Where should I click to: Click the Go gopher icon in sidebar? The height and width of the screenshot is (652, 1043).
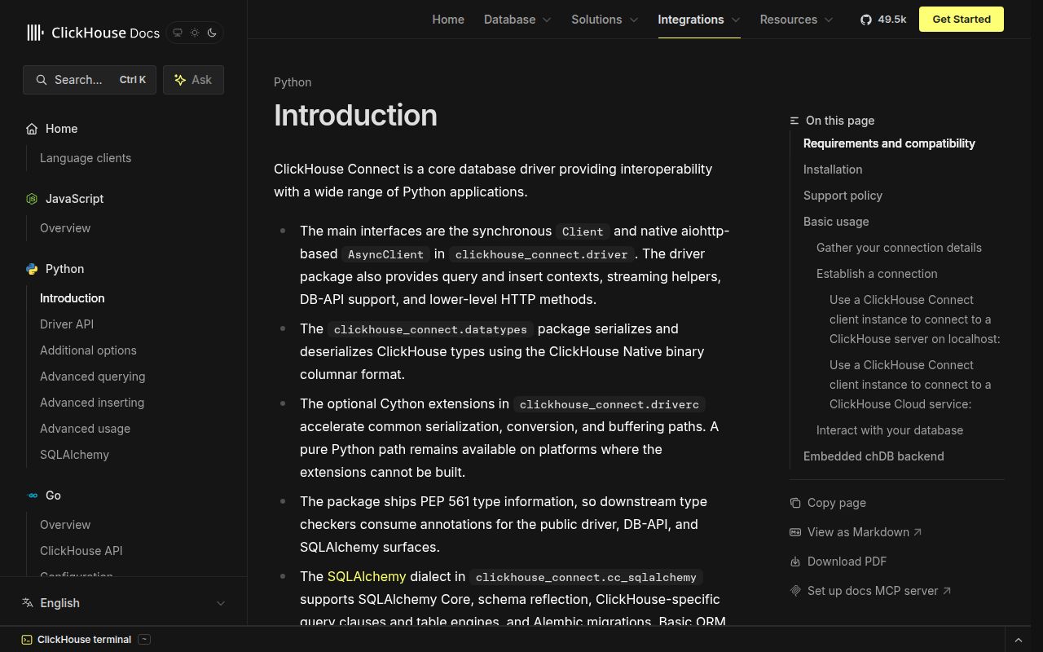[33, 496]
